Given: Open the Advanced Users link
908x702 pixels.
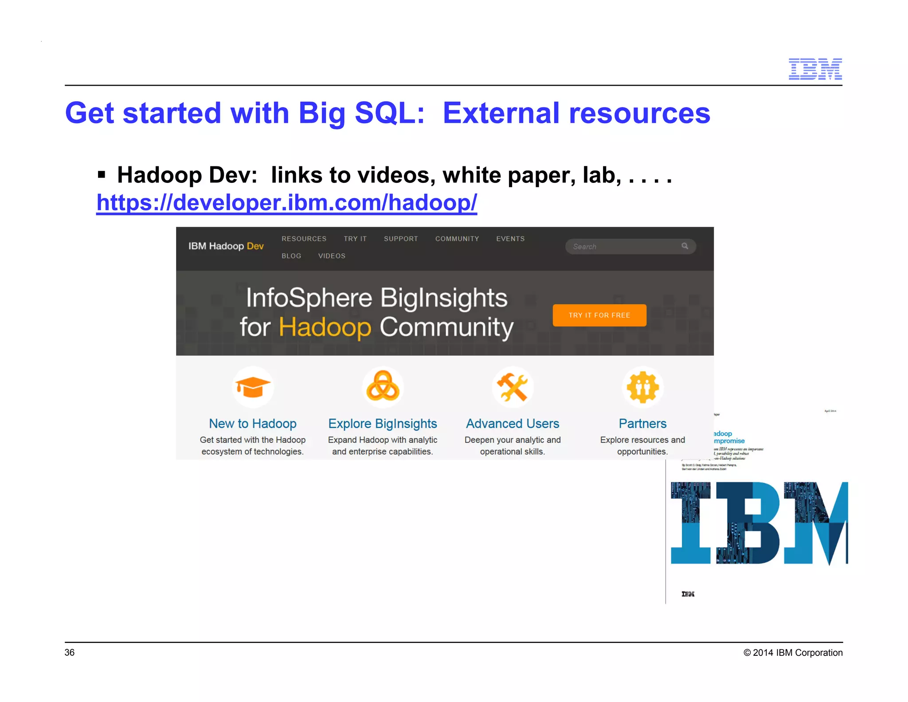Looking at the screenshot, I should [x=513, y=424].
